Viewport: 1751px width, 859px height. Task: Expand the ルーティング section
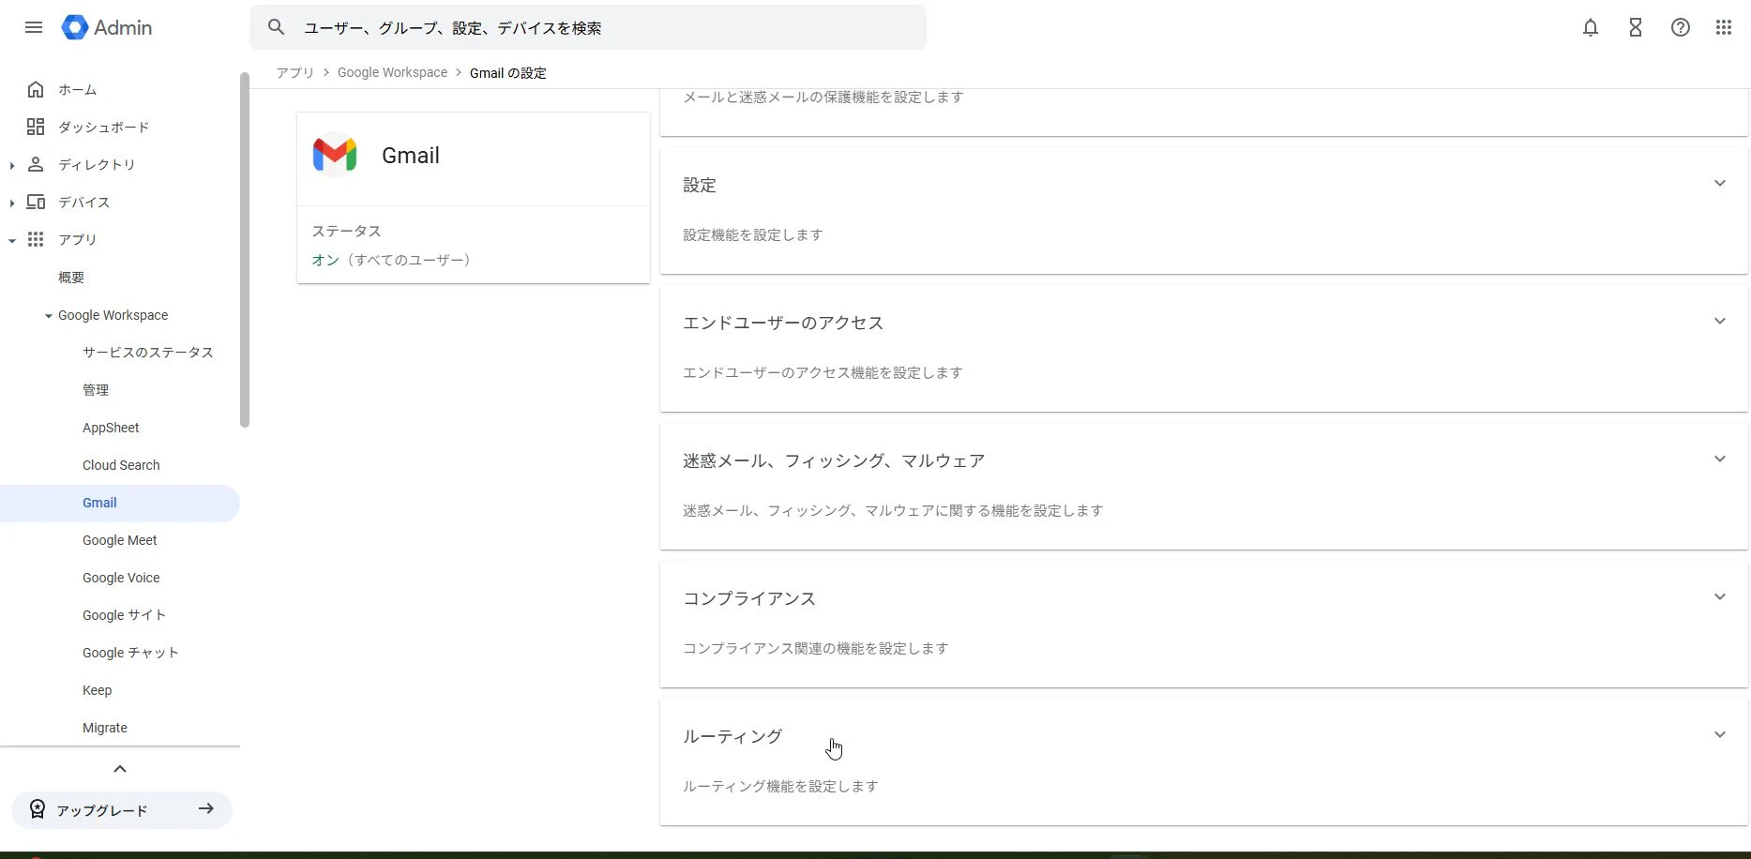(1719, 734)
